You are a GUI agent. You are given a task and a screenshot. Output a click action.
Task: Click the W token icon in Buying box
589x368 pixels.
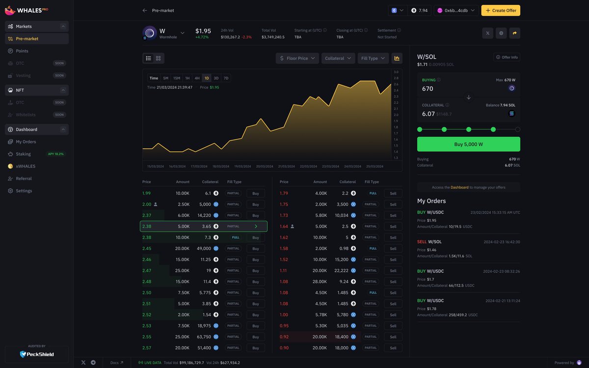[x=512, y=88]
